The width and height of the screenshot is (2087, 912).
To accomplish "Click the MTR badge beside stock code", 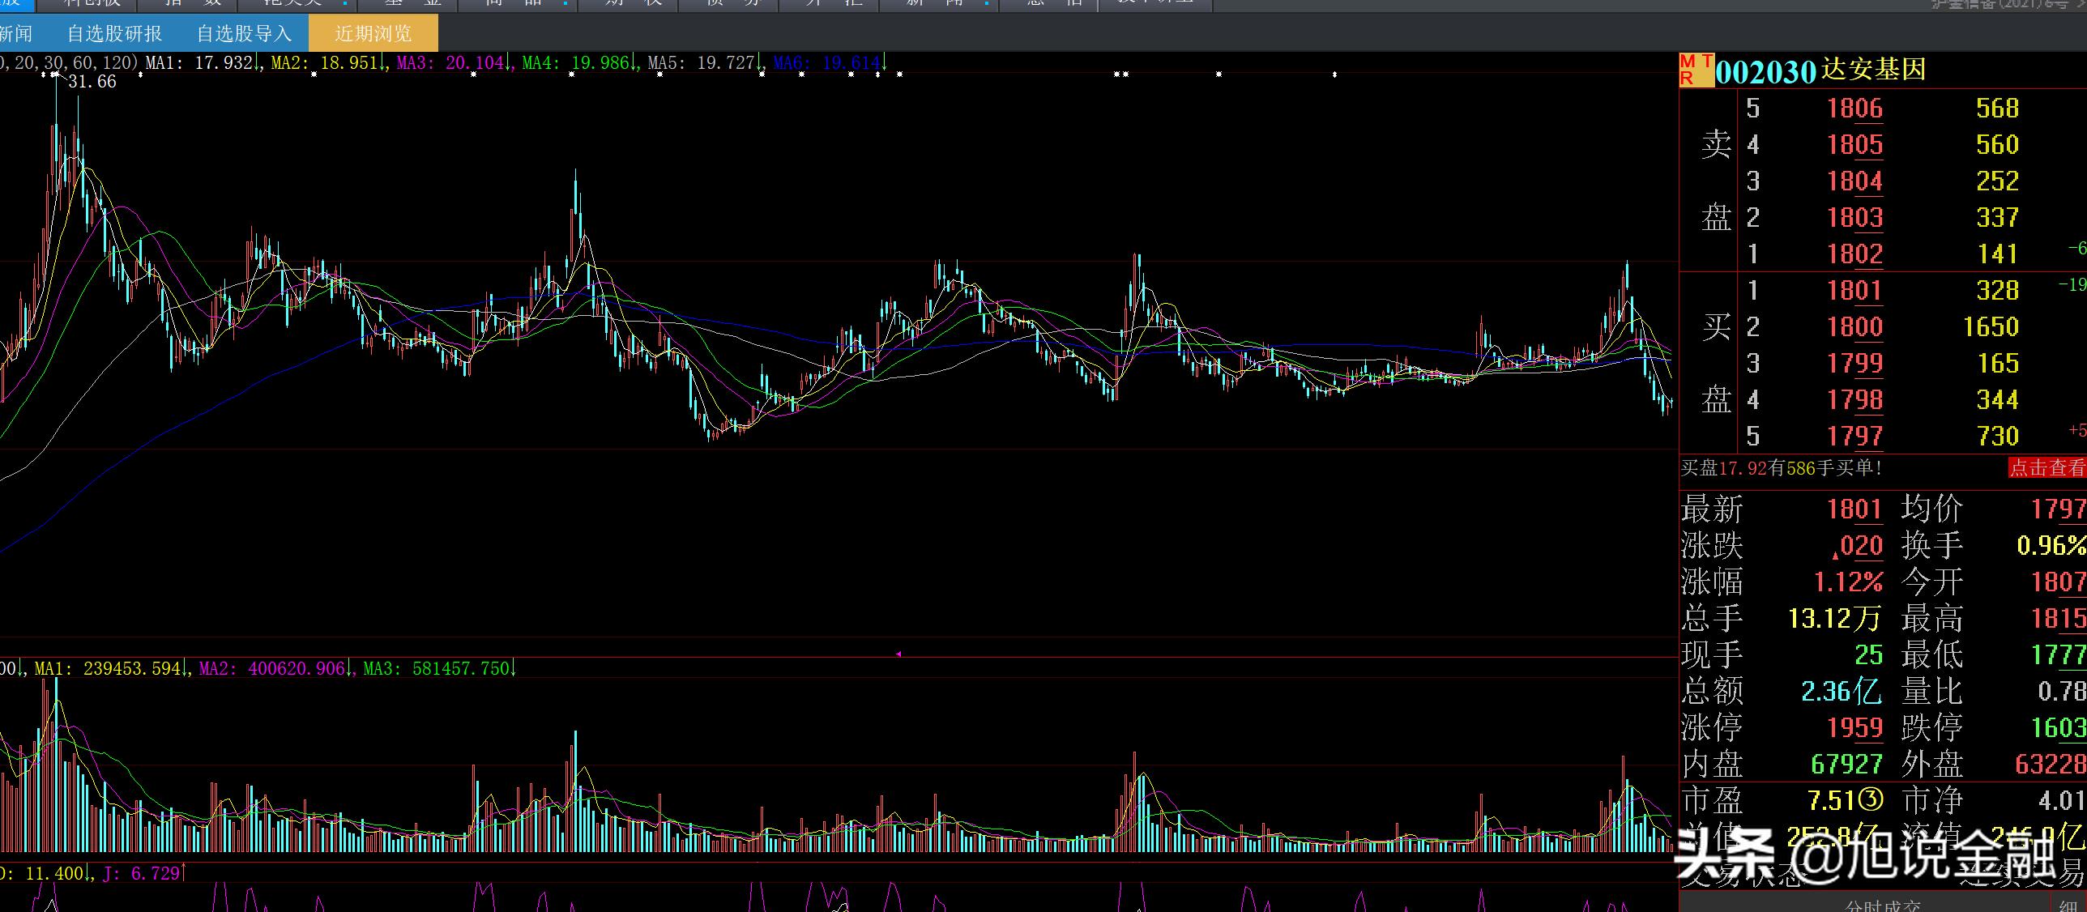I will pyautogui.click(x=1696, y=70).
